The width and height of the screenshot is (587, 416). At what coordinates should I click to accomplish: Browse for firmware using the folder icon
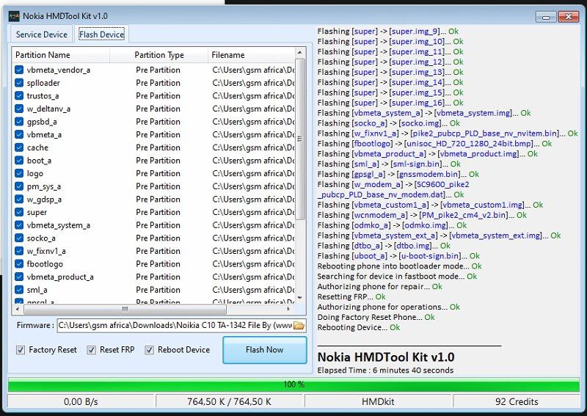pos(299,325)
